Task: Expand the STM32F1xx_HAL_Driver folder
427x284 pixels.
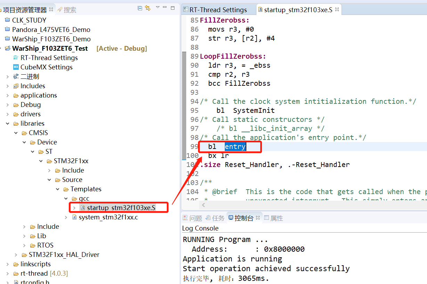Action: coord(16,255)
